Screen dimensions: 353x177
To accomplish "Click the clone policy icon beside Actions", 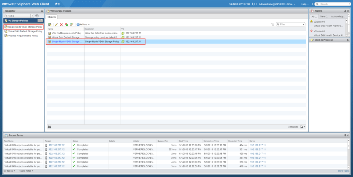I will tap(72, 24).
